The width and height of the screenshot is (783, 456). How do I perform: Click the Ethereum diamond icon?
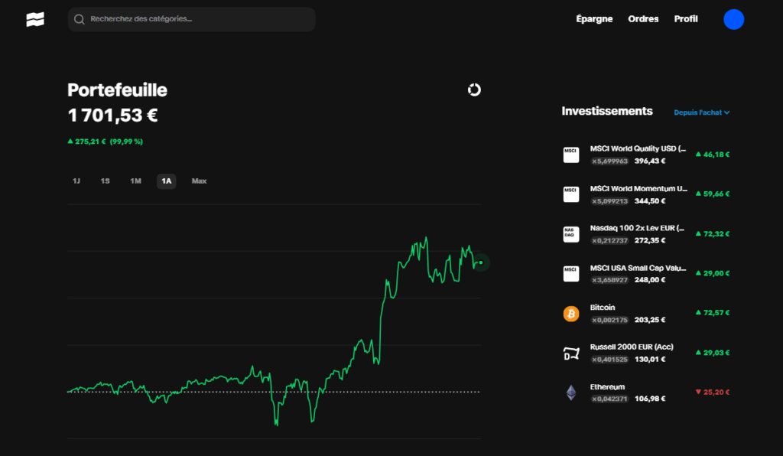570,392
